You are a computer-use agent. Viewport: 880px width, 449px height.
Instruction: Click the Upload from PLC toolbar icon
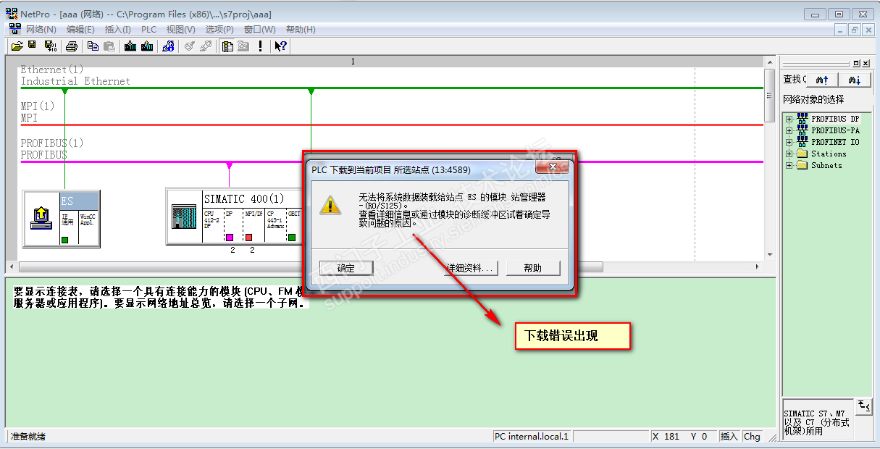click(147, 46)
